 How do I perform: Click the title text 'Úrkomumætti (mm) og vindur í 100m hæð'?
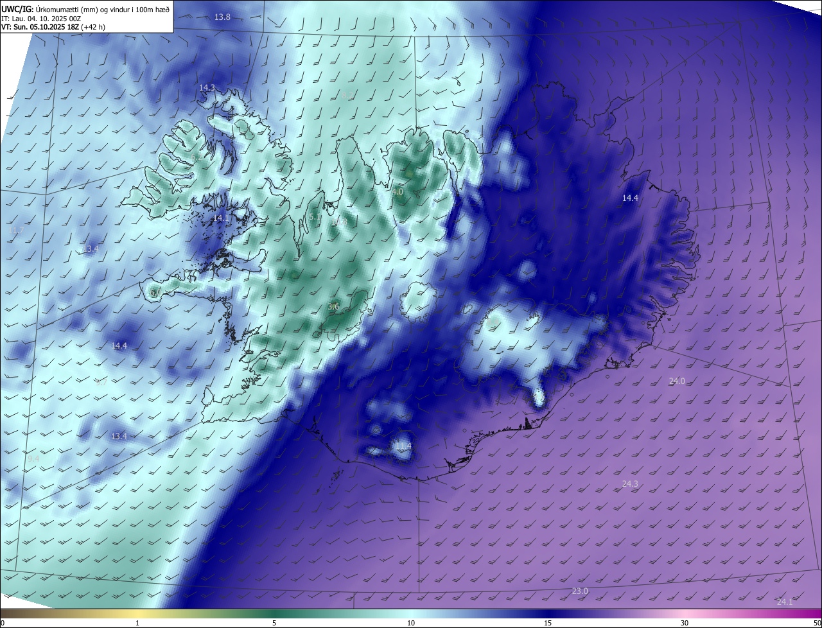pos(101,9)
